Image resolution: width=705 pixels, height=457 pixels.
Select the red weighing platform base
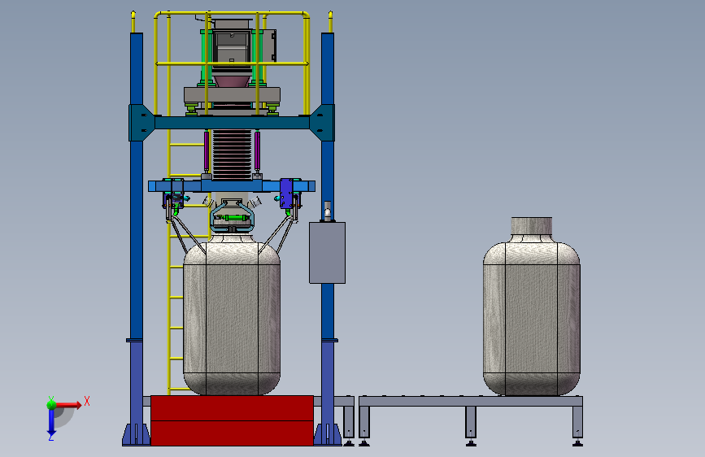coord(232,420)
